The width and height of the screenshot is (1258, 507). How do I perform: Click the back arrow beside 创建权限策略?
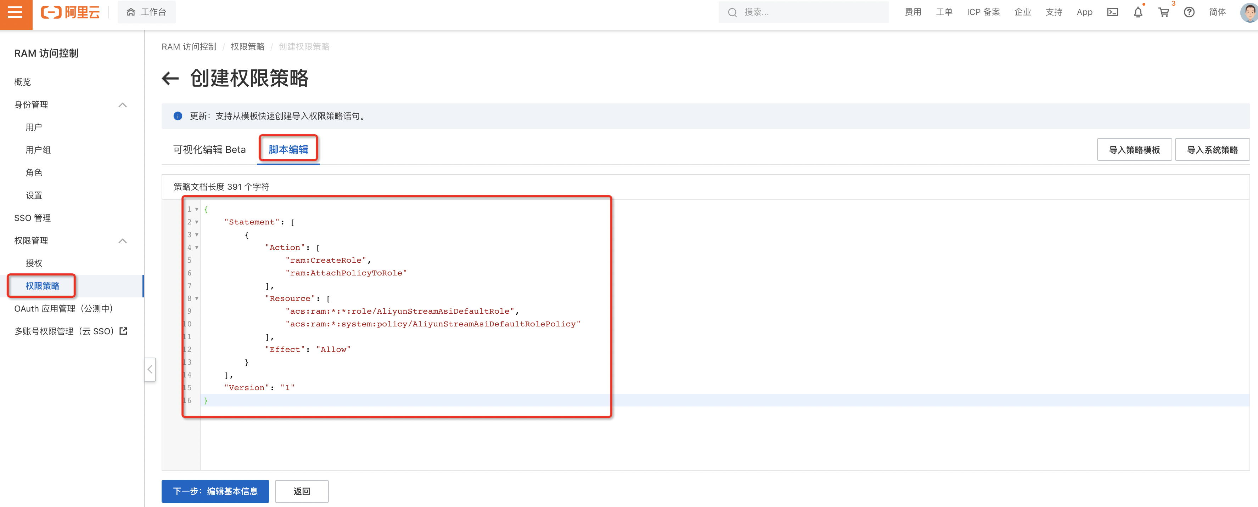coord(170,79)
